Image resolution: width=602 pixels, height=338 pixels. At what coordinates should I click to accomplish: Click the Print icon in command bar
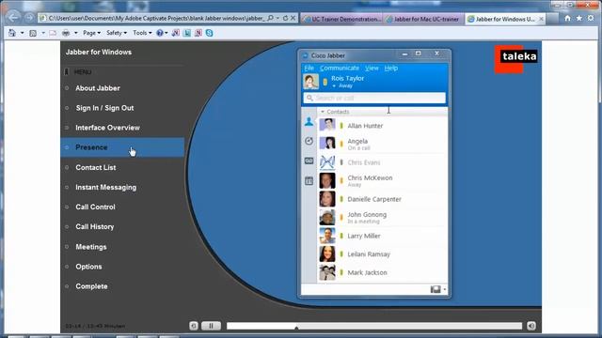(66, 33)
